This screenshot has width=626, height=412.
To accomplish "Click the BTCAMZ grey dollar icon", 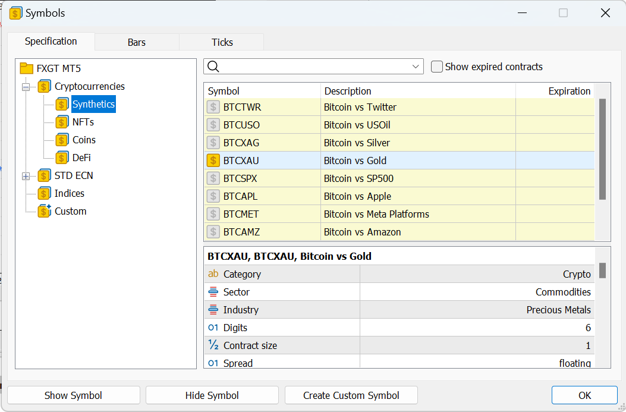I will (x=213, y=232).
